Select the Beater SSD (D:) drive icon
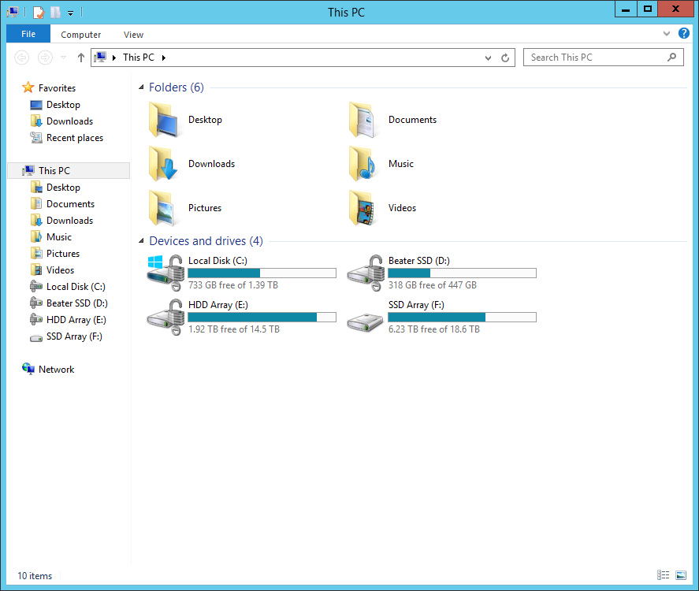Viewport: 699px width, 591px height. click(366, 273)
